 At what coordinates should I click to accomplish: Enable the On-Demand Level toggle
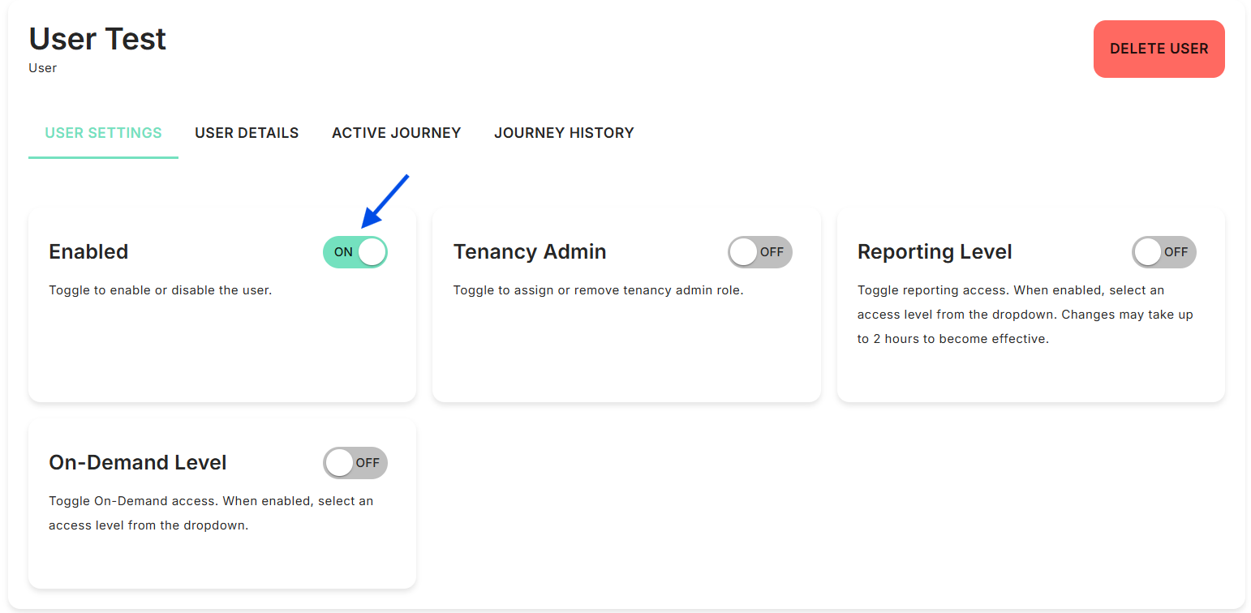[x=355, y=463]
